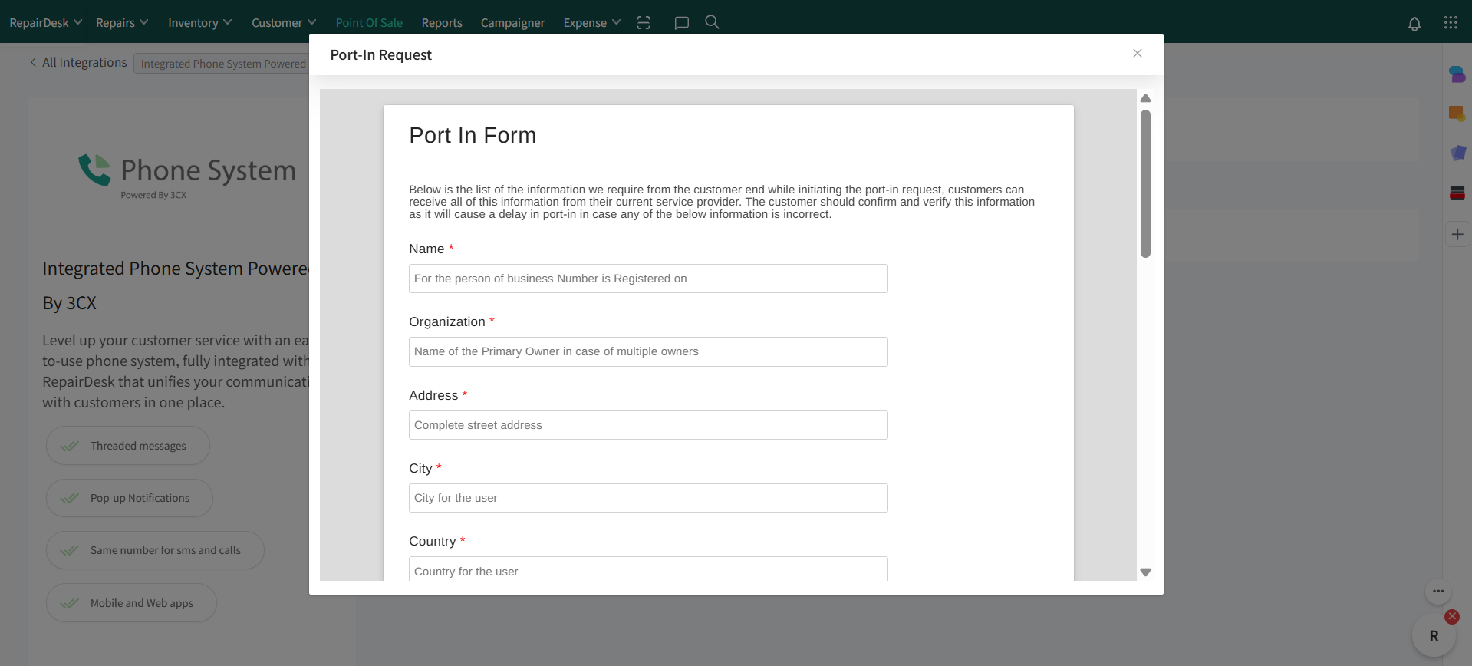Viewport: 1472px width, 666px height.
Task: Click the barcode scan icon in navbar
Action: (644, 23)
